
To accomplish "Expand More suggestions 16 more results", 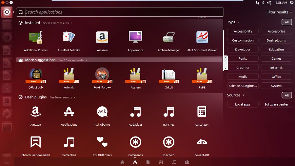I will click(73, 60).
